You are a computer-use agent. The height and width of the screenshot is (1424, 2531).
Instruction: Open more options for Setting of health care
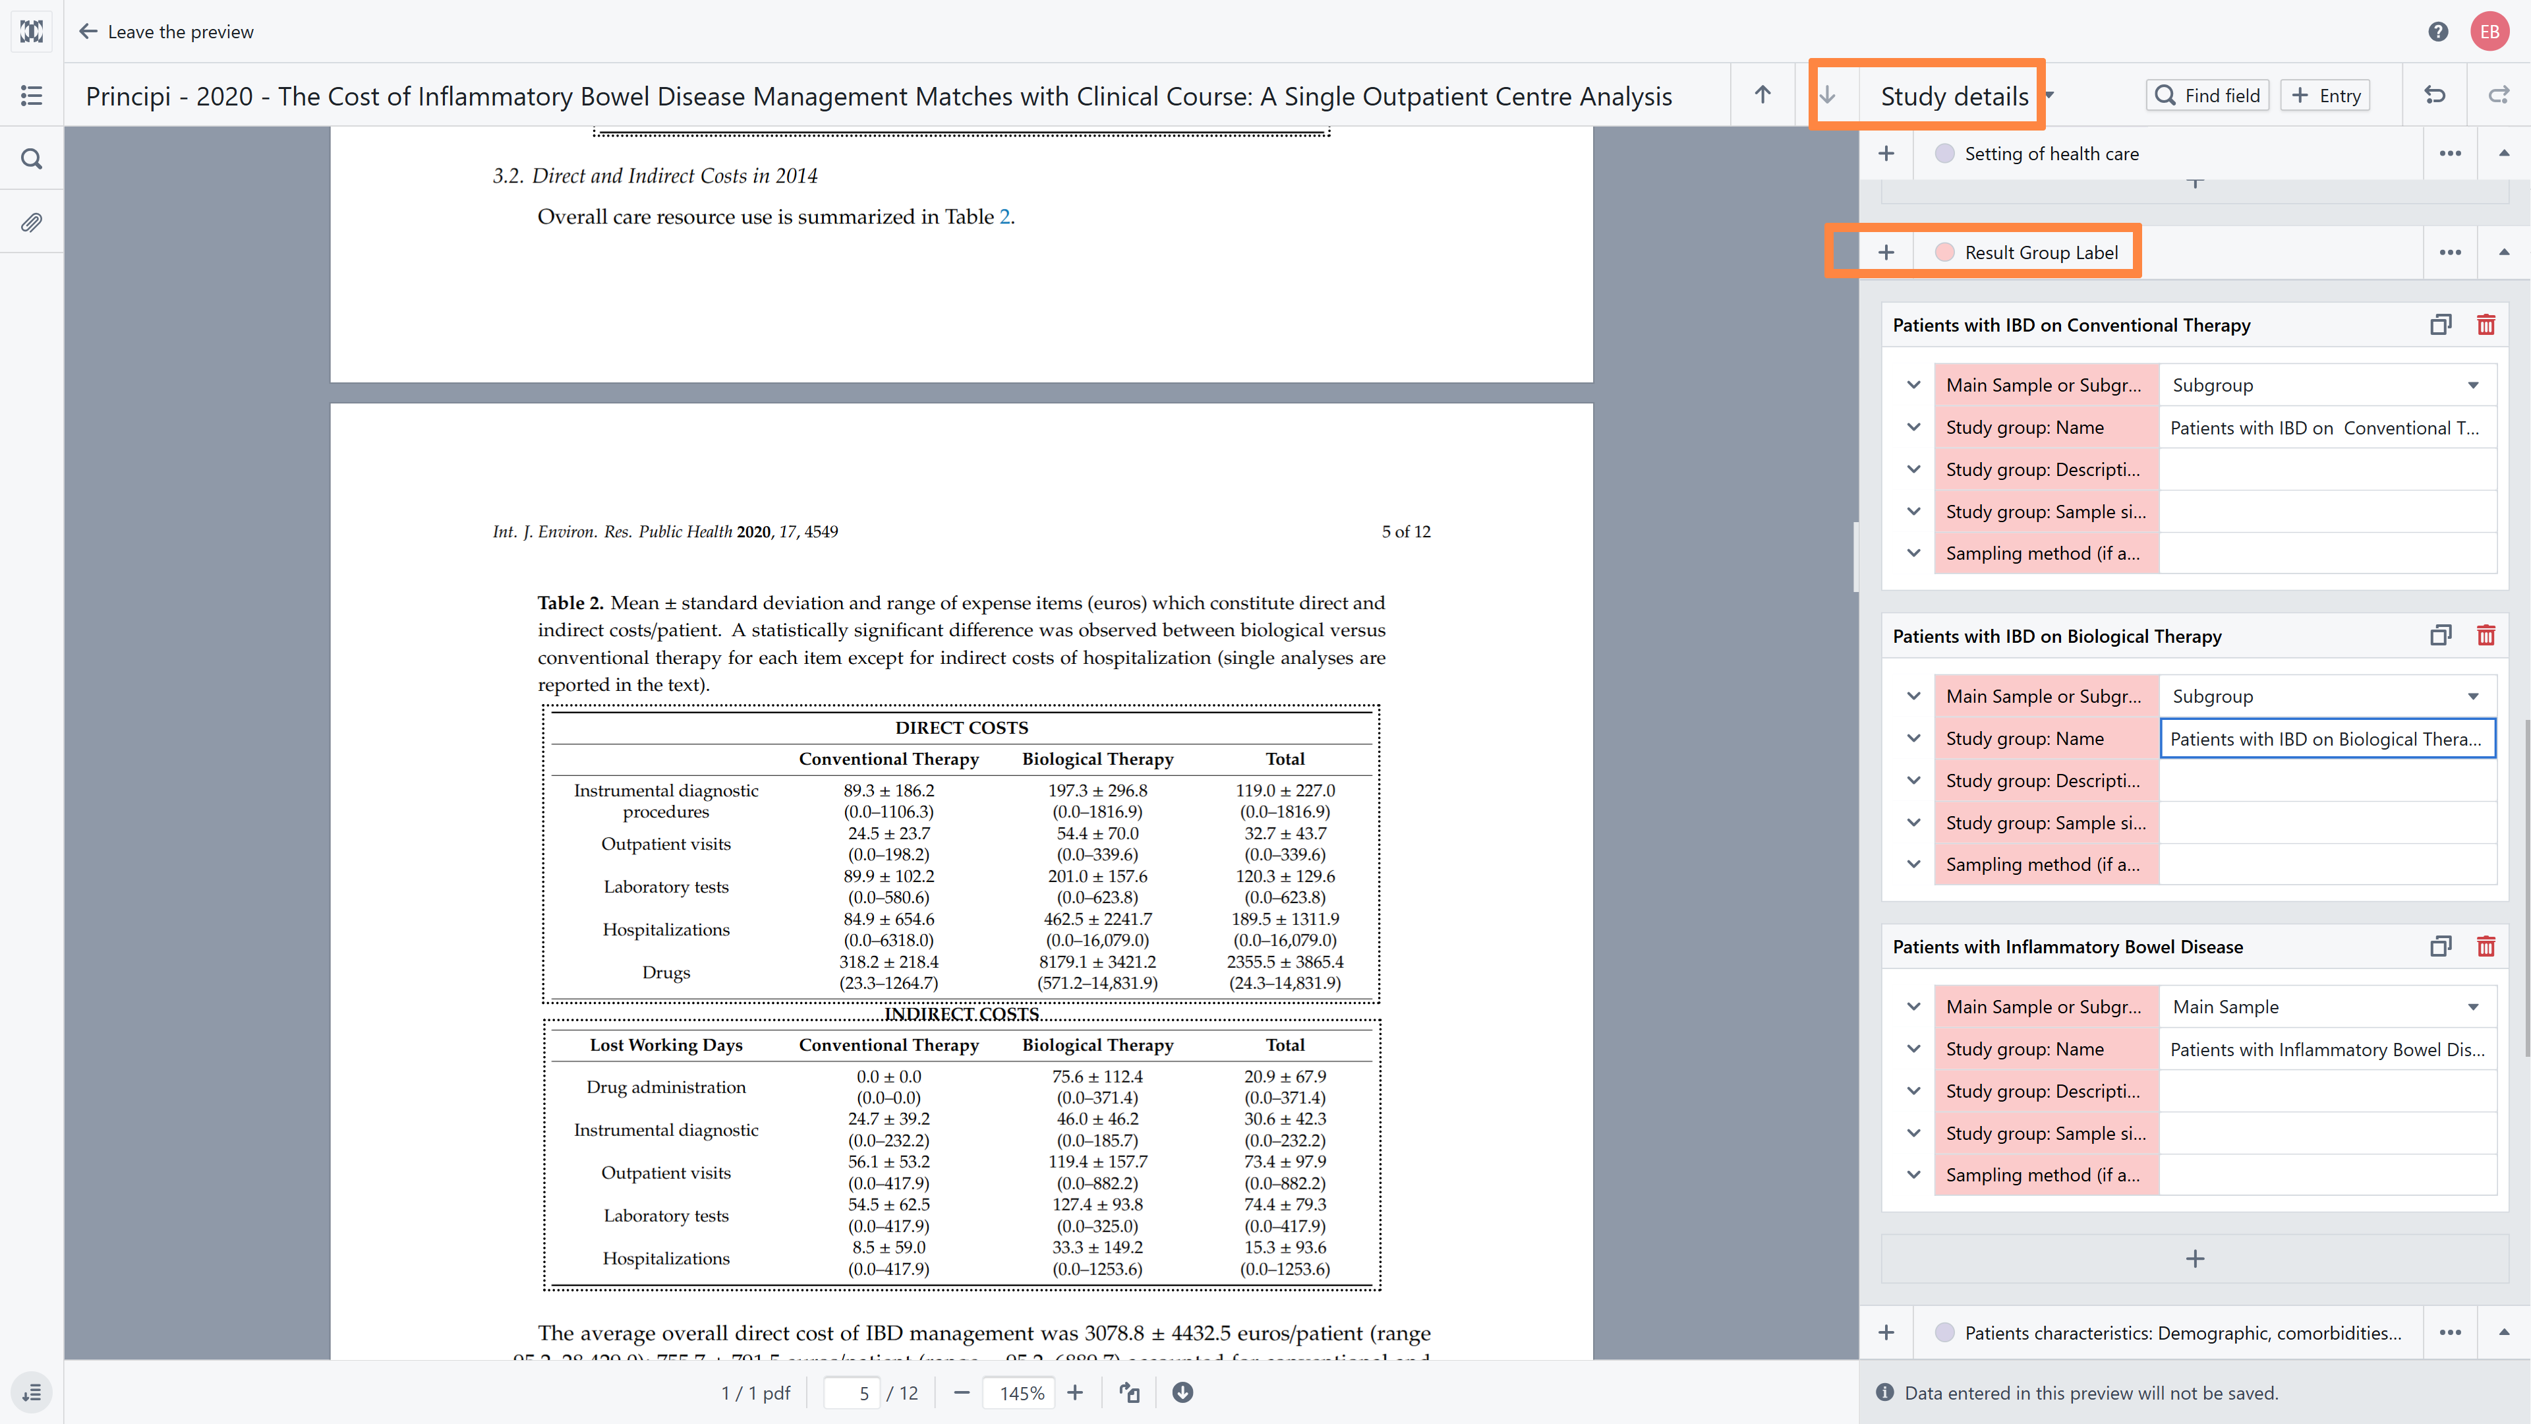(x=2451, y=154)
